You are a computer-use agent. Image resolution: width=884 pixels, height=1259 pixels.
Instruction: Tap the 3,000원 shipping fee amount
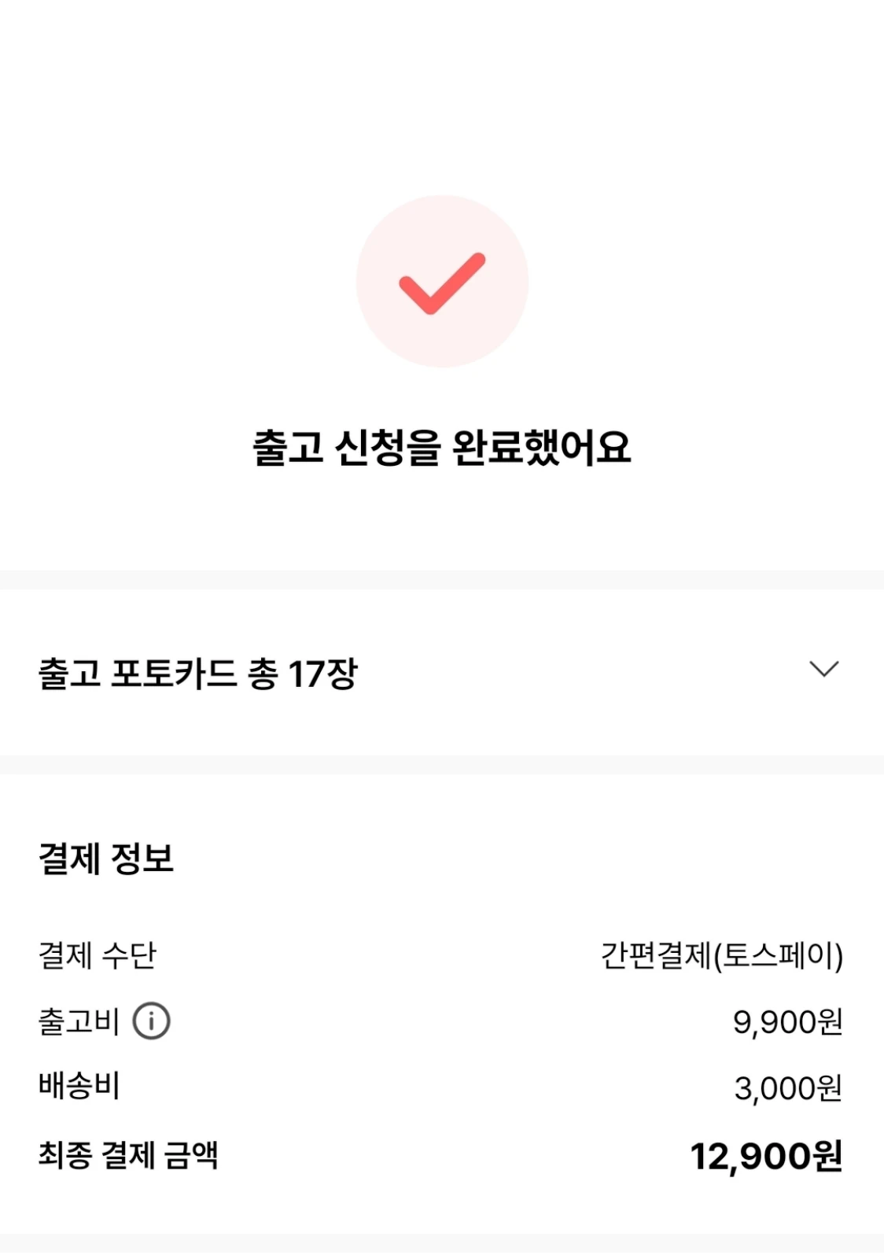point(788,1088)
